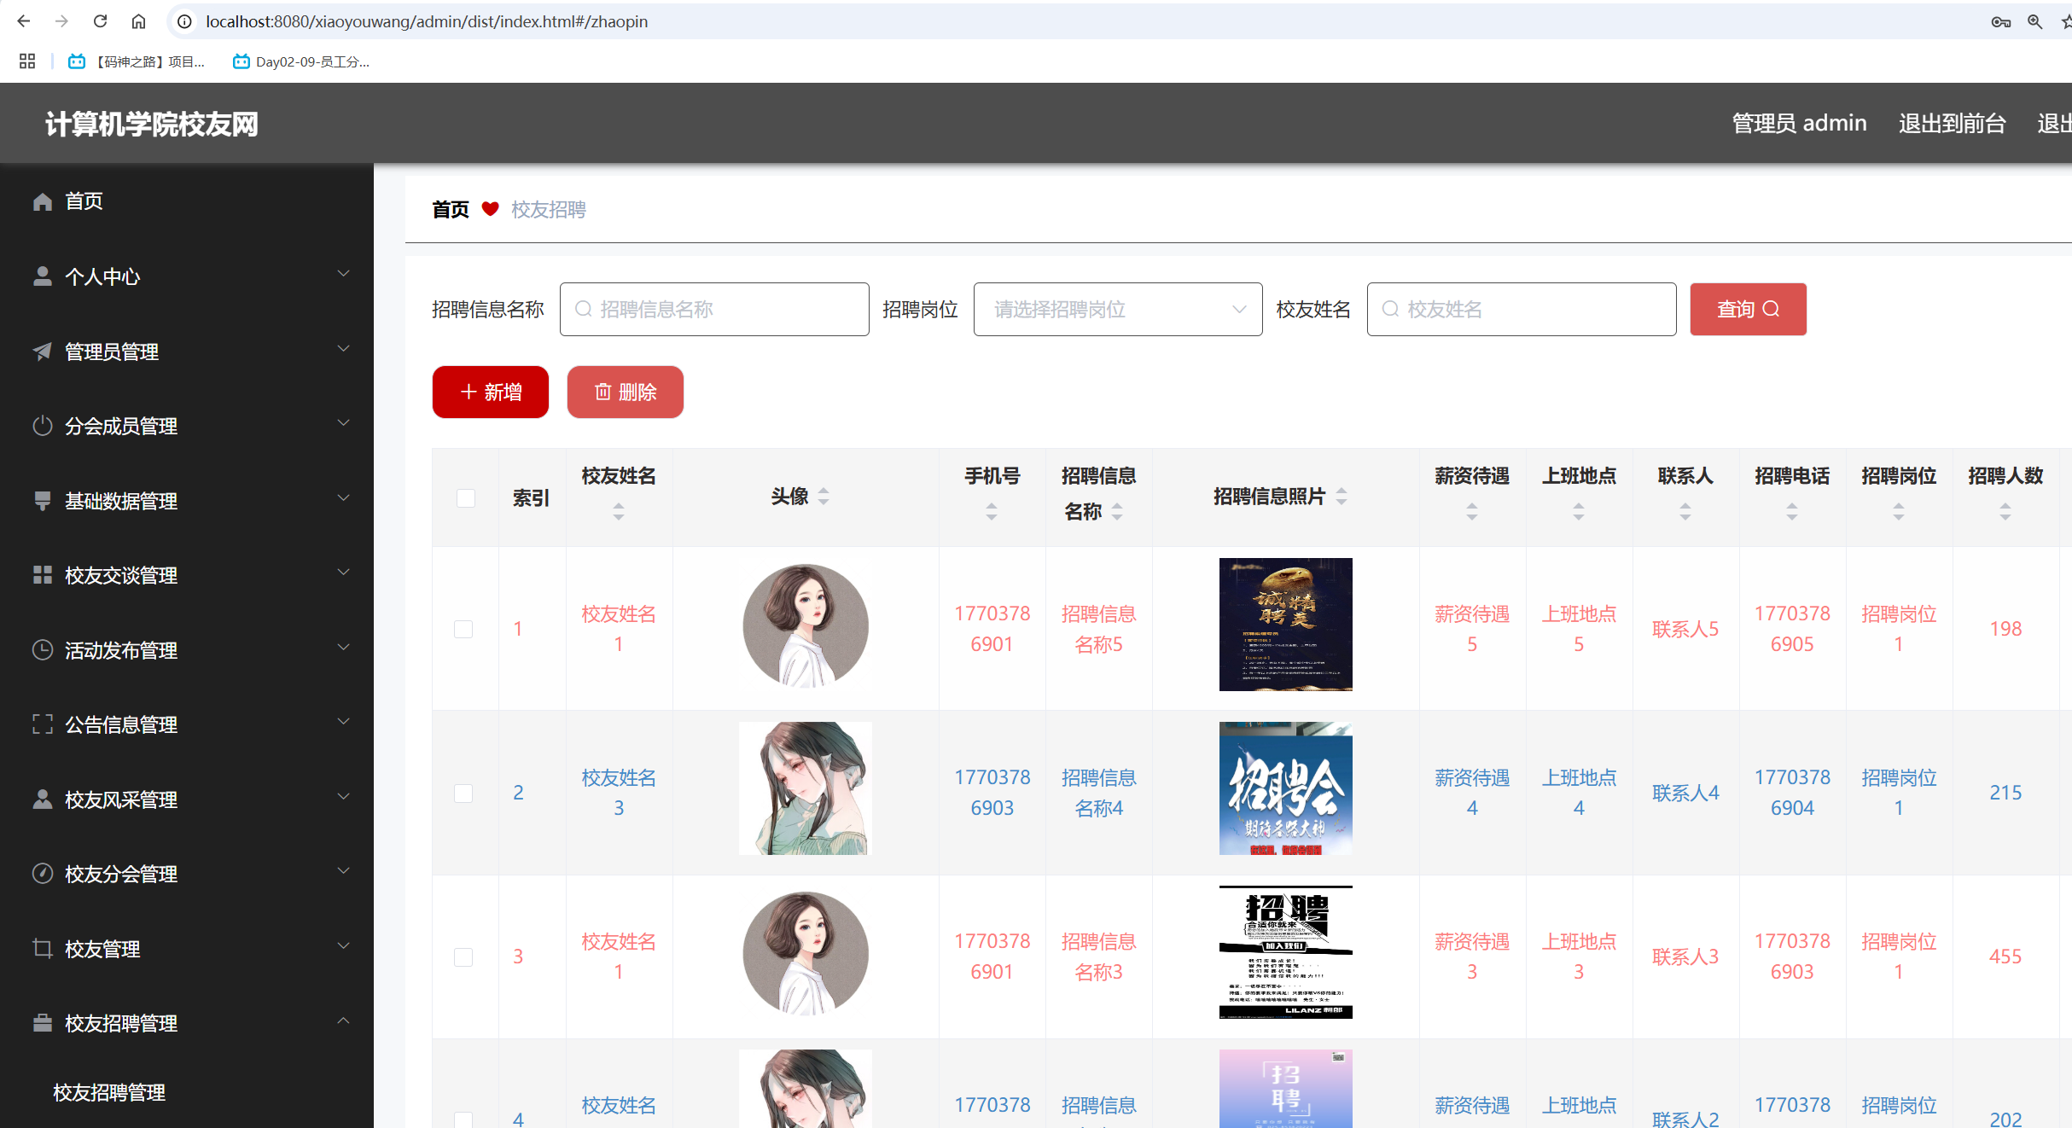Click the power icon next to 分会成员管理
The image size is (2072, 1128).
pos(43,426)
